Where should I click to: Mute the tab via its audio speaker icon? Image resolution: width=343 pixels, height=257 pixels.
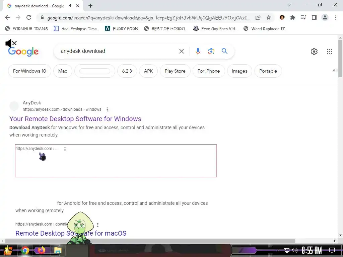coord(70,6)
